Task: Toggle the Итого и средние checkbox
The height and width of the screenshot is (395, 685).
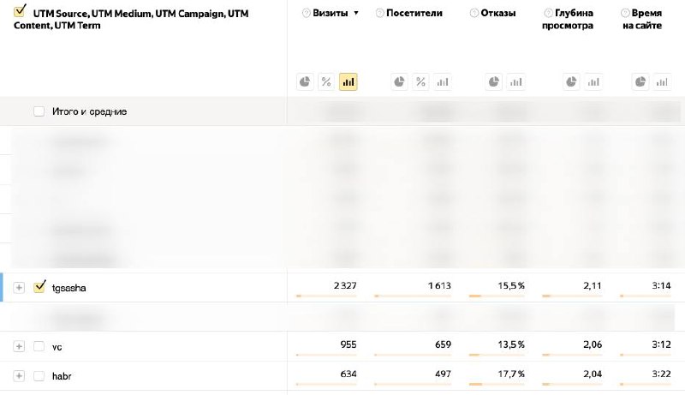Action: click(x=39, y=111)
